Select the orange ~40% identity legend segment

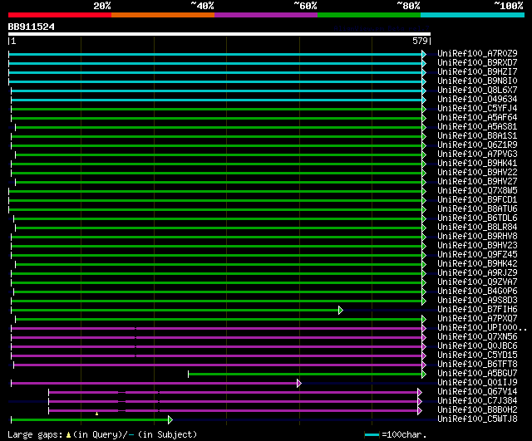162,14
